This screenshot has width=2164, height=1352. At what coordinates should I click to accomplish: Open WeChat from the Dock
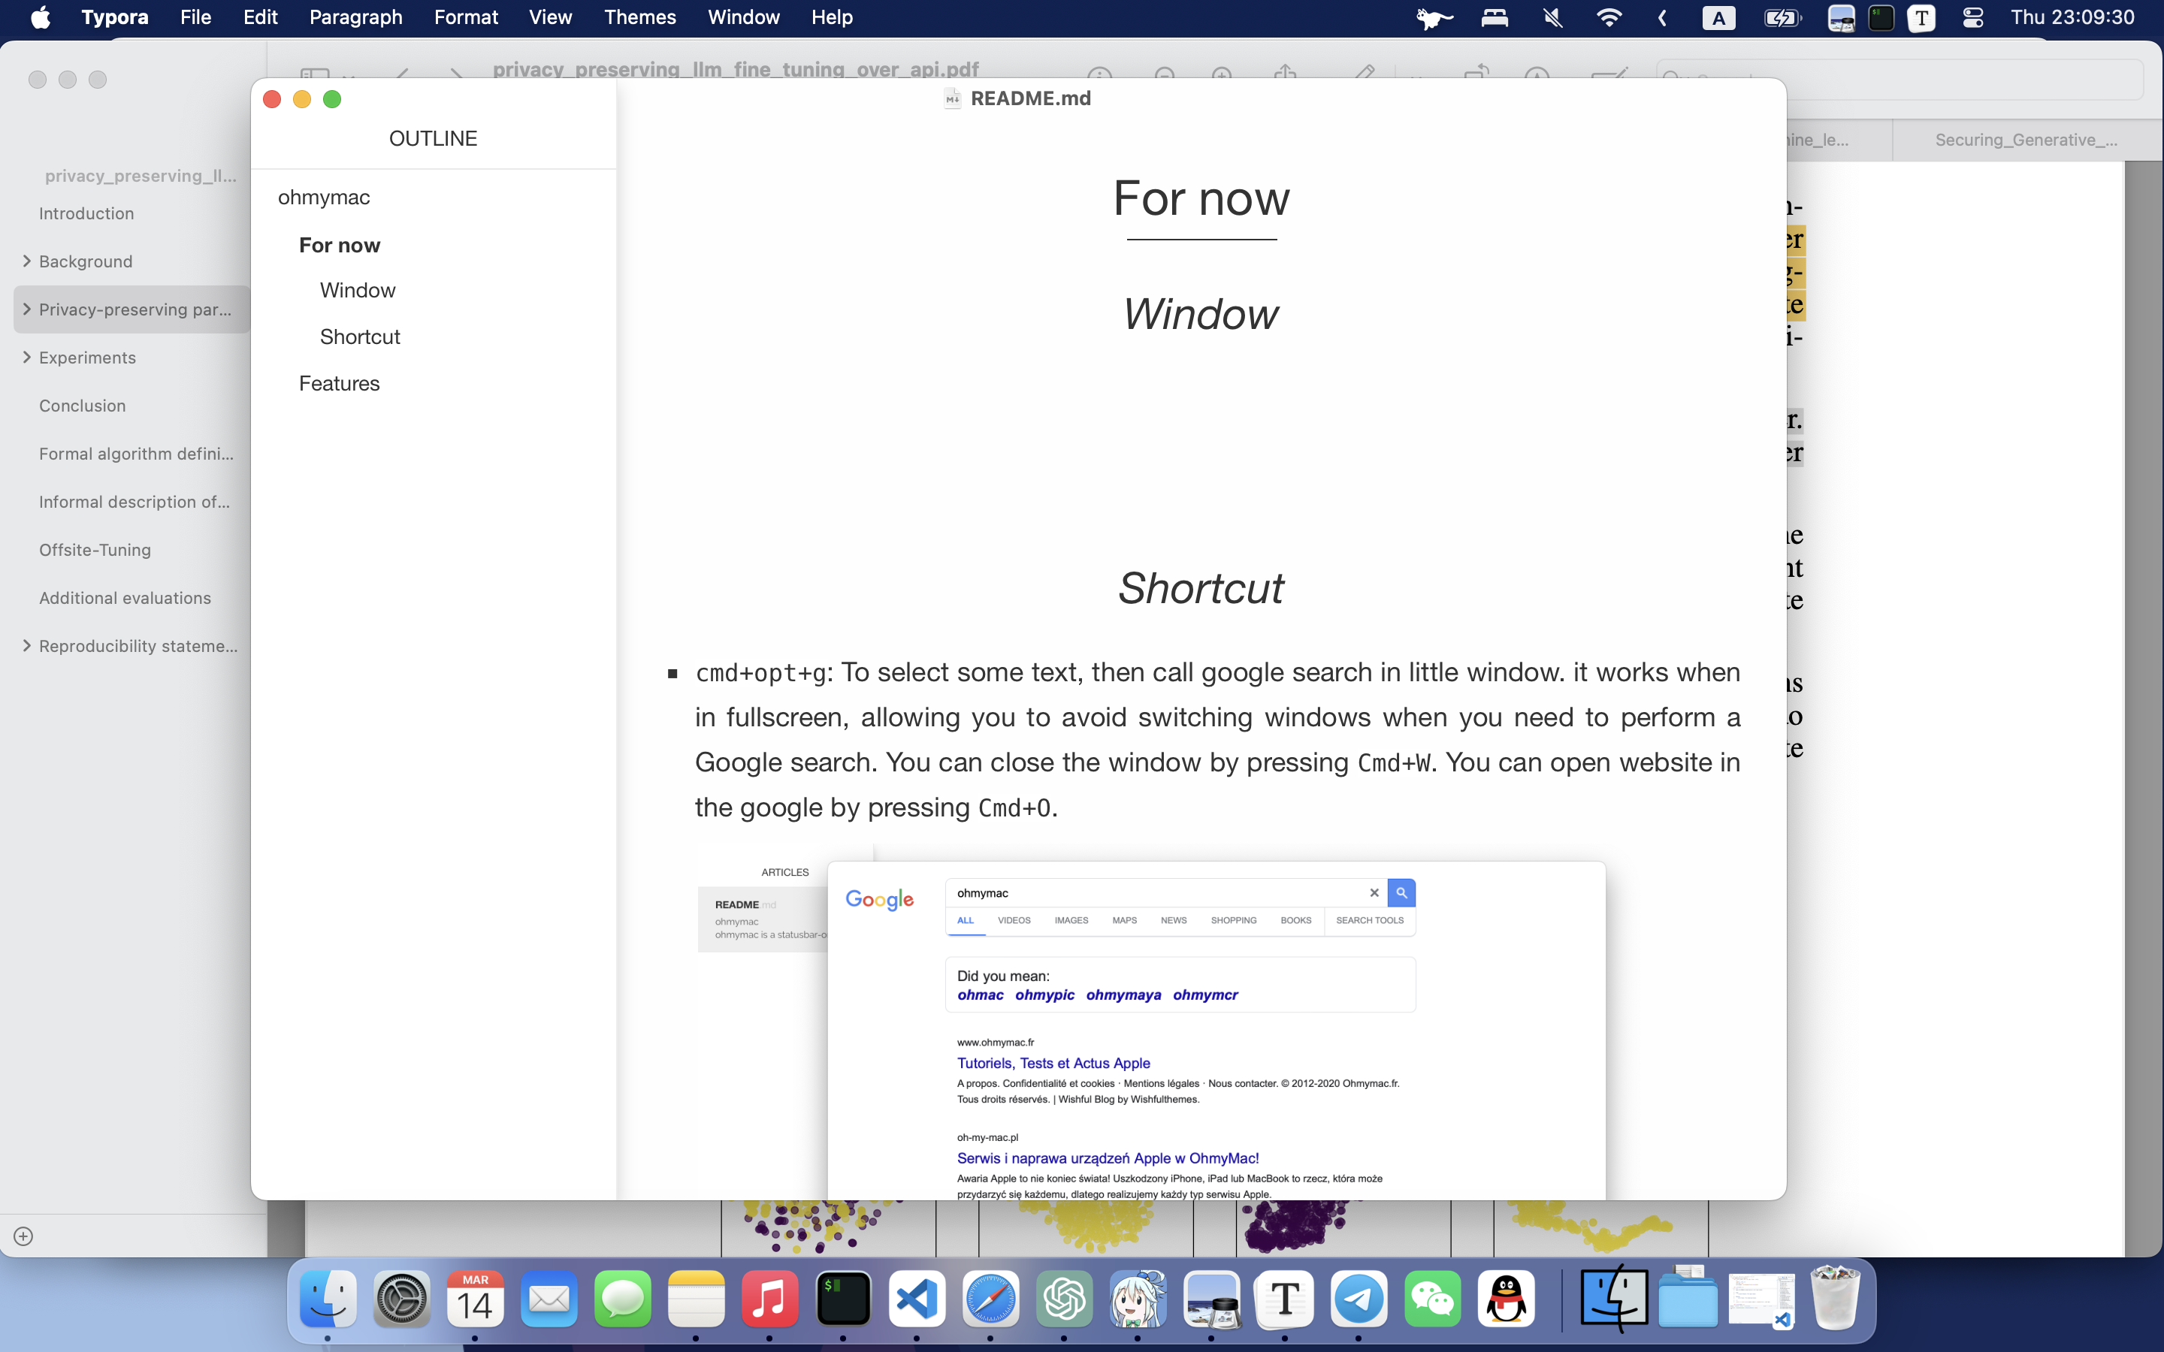(x=1433, y=1299)
